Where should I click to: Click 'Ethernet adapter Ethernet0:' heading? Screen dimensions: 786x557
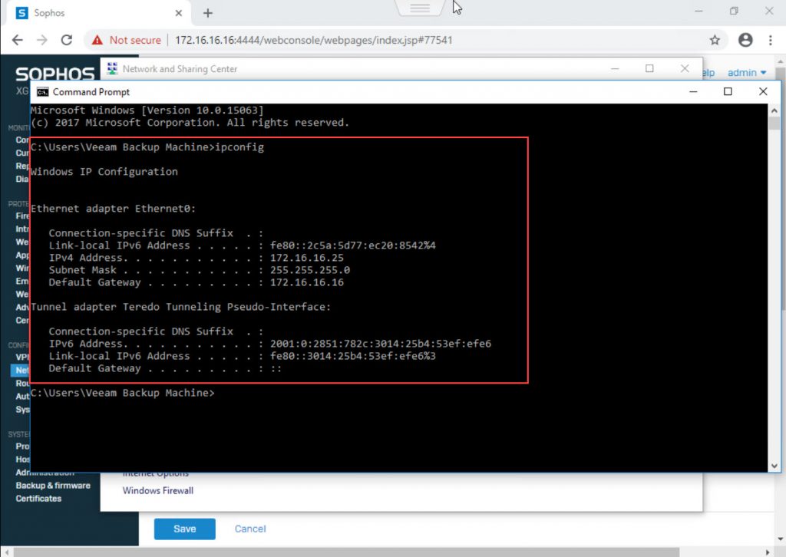tap(114, 209)
